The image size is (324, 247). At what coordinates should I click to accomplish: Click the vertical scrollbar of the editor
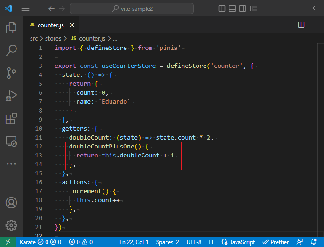coord(321,140)
